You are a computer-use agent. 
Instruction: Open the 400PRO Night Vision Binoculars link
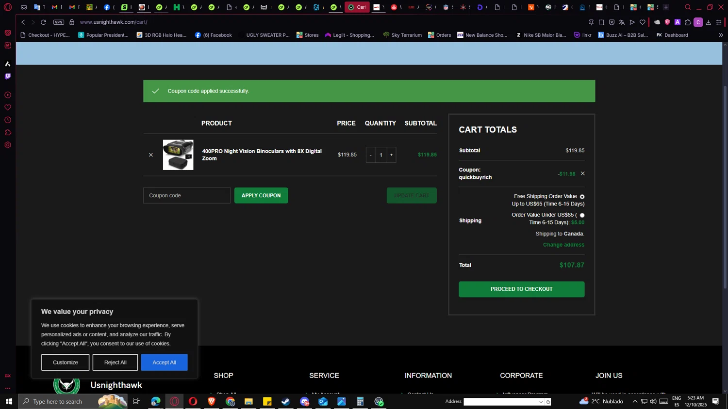[x=262, y=155]
